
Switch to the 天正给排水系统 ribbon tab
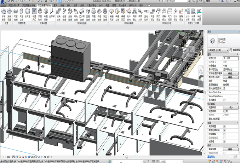[28, 6]
